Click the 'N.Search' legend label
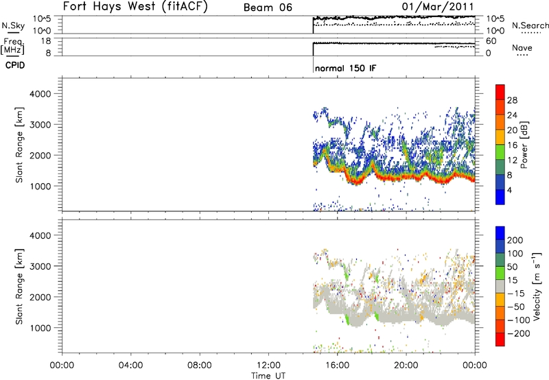 530,25
